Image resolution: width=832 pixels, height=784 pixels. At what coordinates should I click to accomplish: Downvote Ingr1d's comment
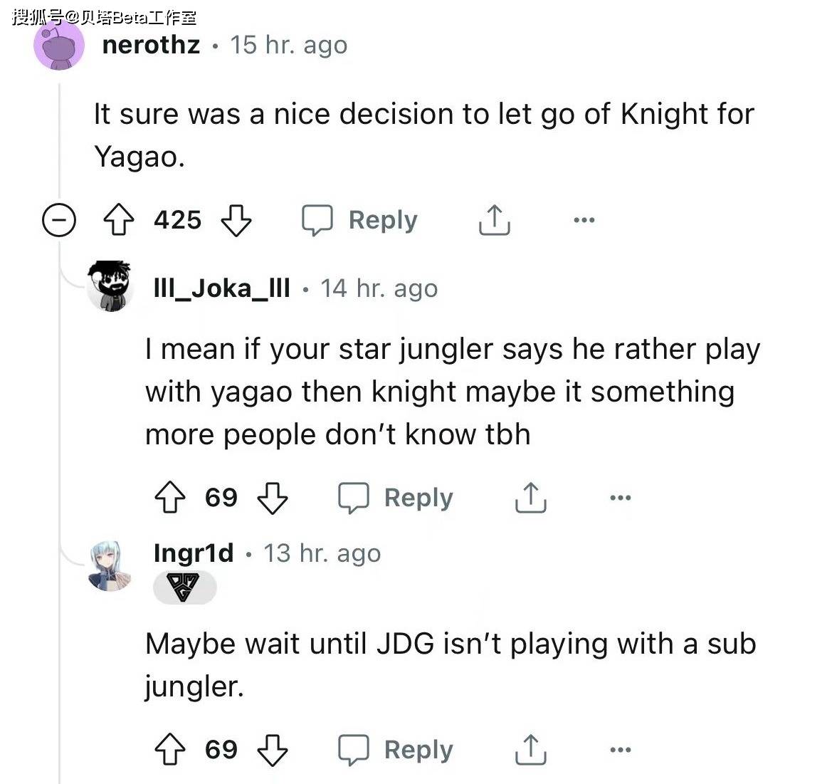[272, 750]
